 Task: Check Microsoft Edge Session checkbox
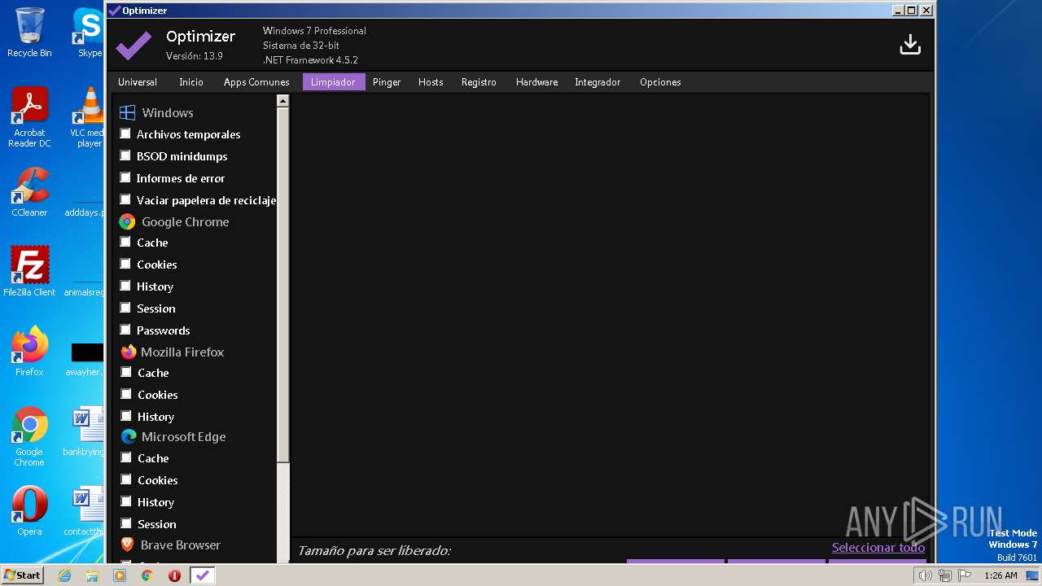click(x=125, y=523)
